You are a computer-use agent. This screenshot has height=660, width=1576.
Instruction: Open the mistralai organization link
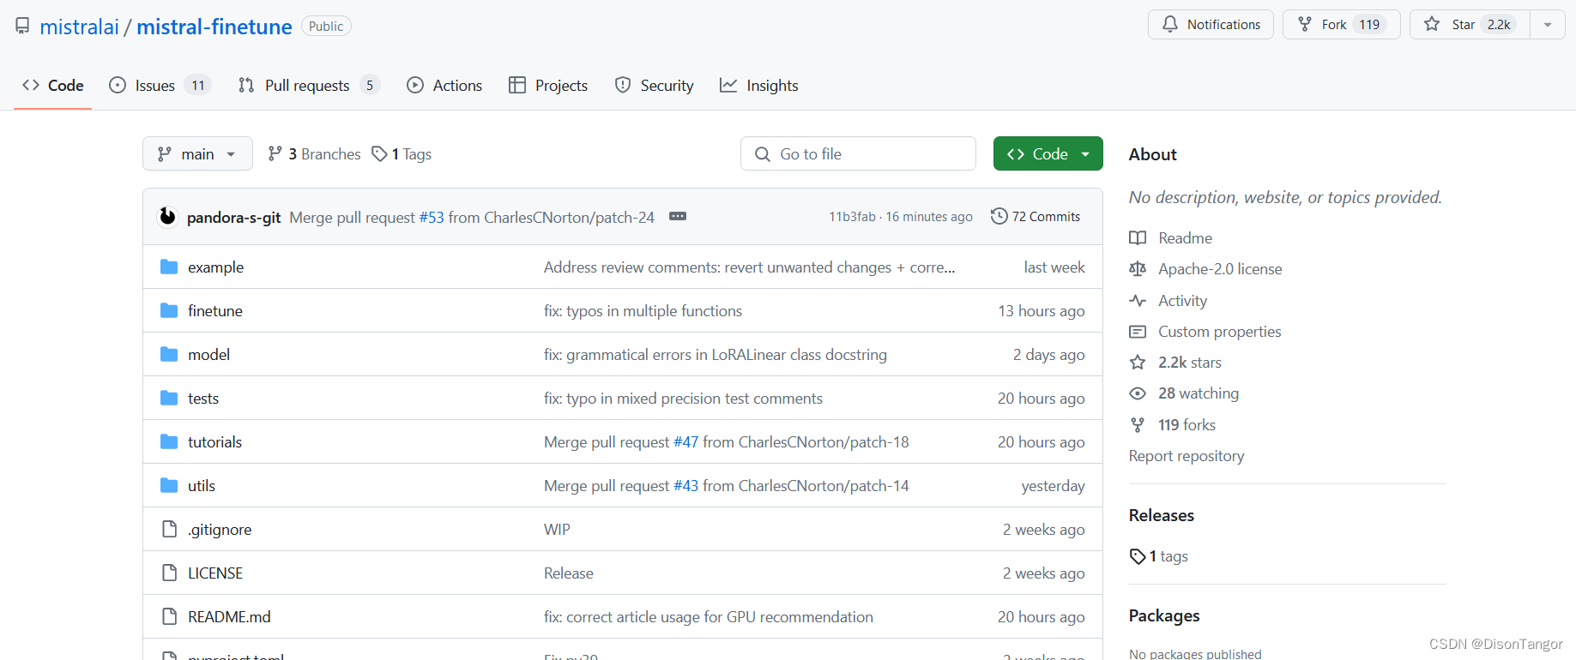[79, 27]
